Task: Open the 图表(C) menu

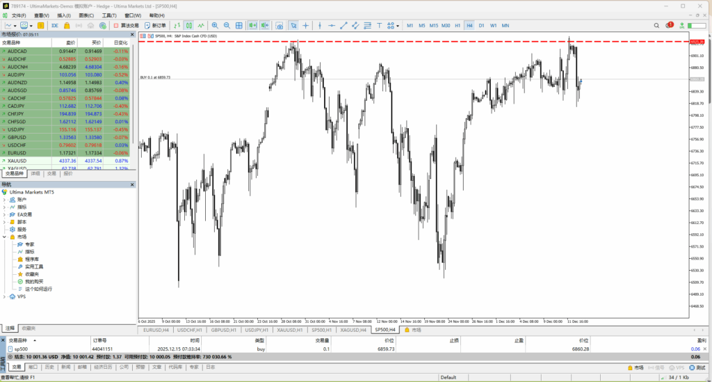Action: point(86,15)
